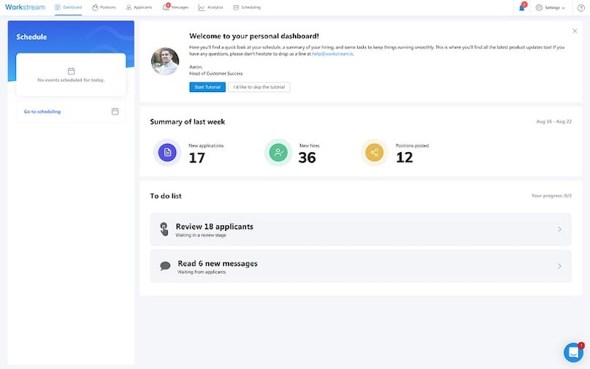Switch to the Applicants tab
590x369 pixels.
pos(139,7)
